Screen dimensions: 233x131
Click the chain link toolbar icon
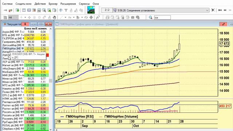tap(86, 17)
